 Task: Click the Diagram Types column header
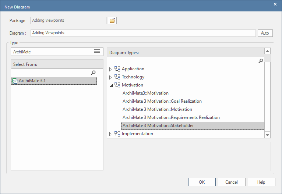coord(186,53)
